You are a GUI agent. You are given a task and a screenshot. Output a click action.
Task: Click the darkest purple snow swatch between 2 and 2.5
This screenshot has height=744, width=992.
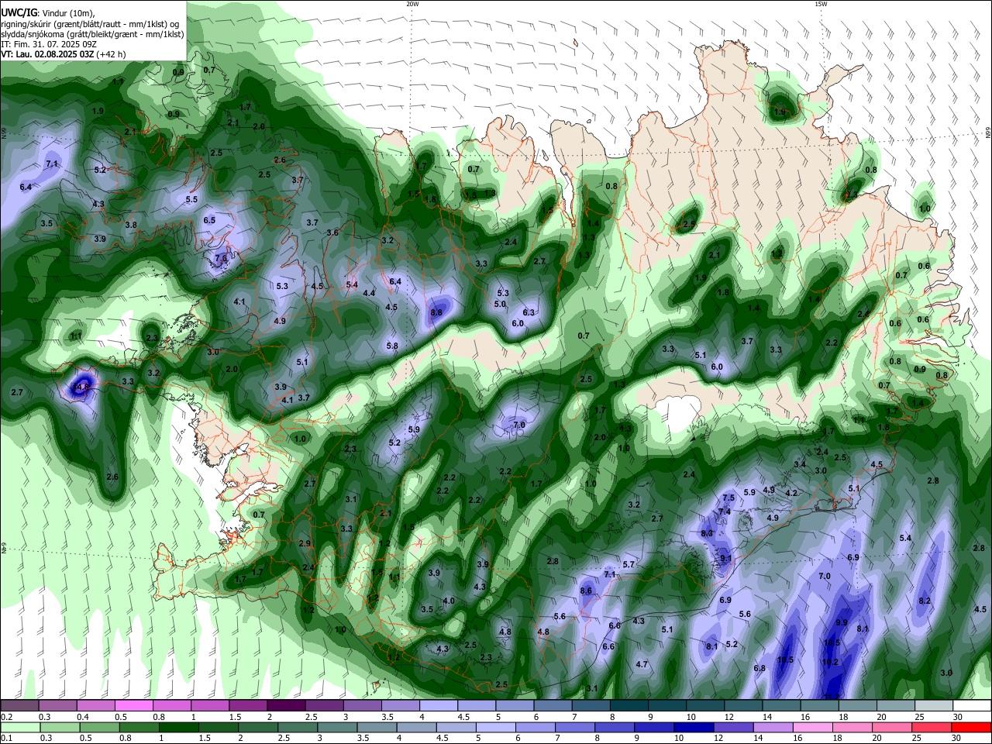[x=285, y=706]
